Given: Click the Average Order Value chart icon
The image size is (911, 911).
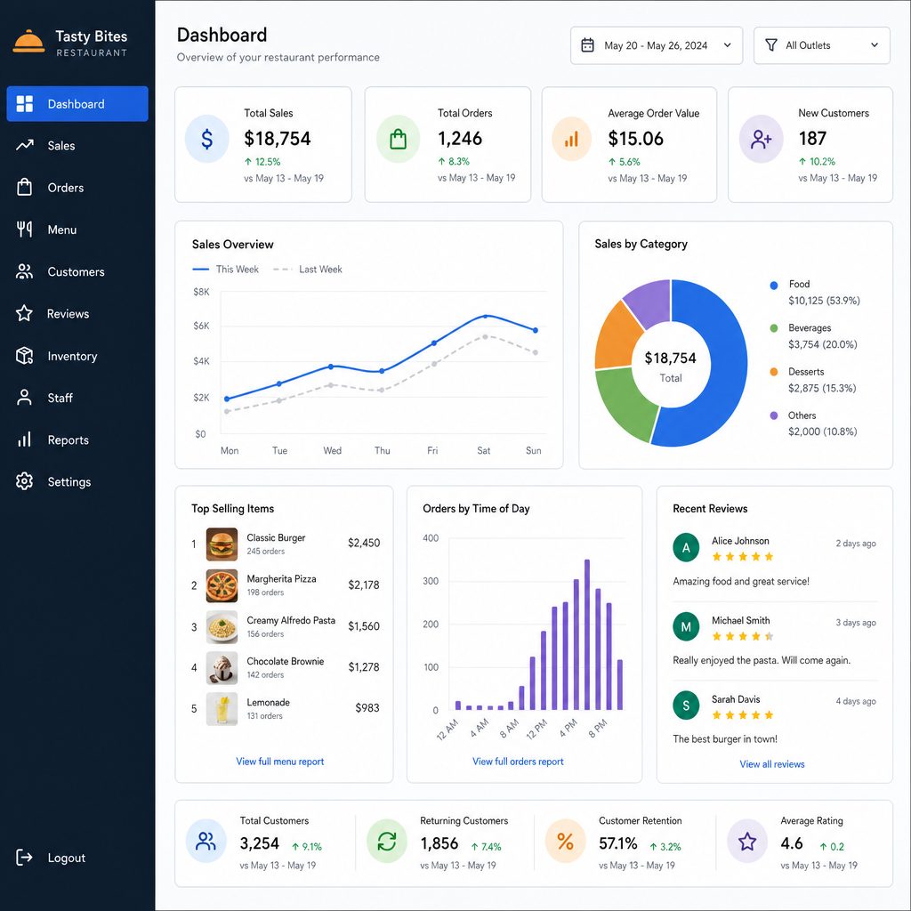Looking at the screenshot, I should tap(572, 139).
